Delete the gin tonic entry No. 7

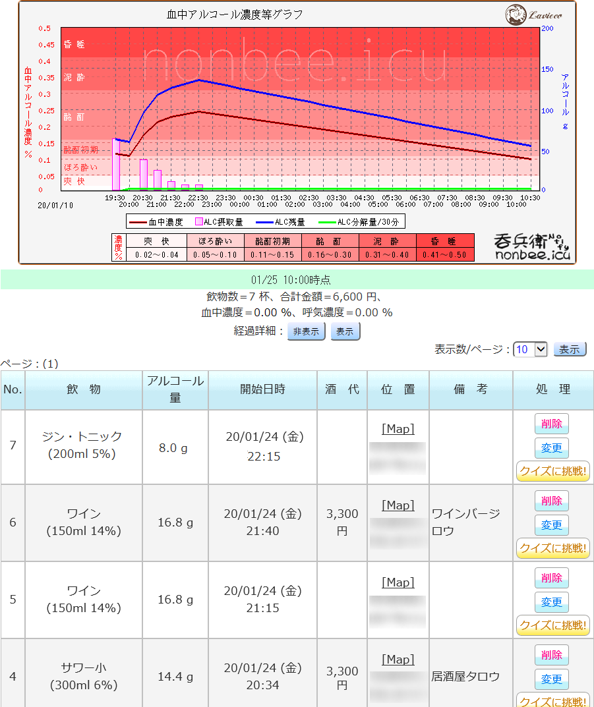551,424
